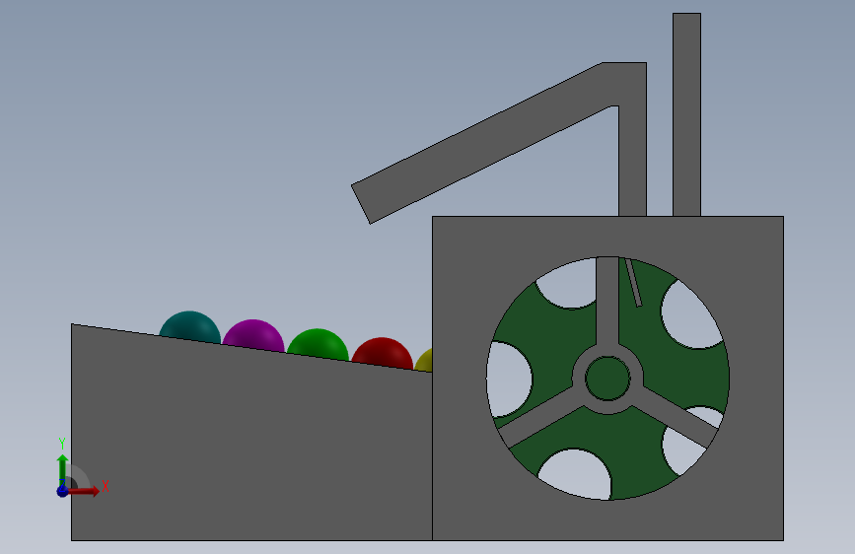This screenshot has width=855, height=554.
Task: Select the lower-left spoke of the wheel
Action: pyautogui.click(x=539, y=417)
